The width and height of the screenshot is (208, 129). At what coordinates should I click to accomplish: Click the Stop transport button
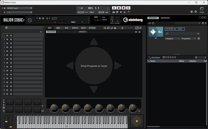pyautogui.click(x=119, y=8)
